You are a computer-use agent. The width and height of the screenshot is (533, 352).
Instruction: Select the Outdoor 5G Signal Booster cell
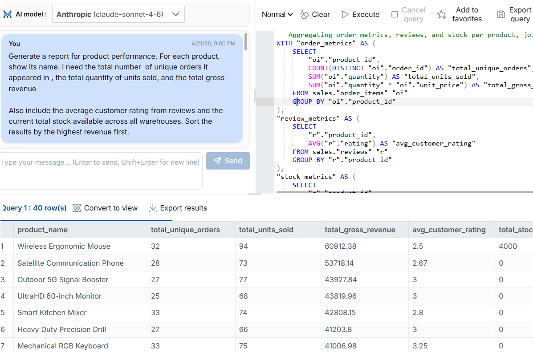pos(80,279)
